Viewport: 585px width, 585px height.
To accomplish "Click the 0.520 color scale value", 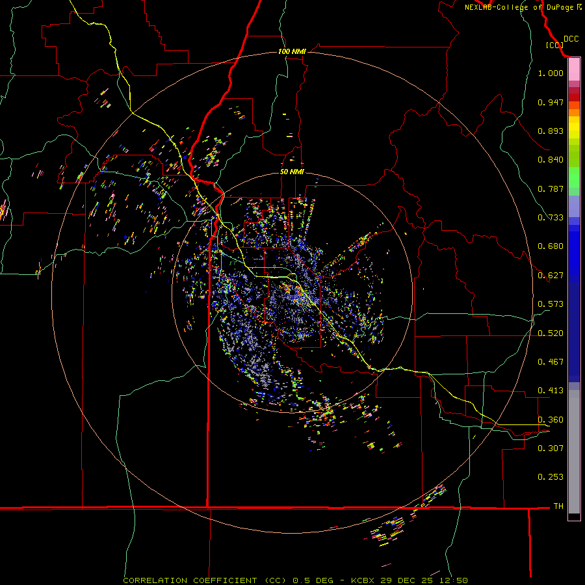I will pyautogui.click(x=551, y=333).
